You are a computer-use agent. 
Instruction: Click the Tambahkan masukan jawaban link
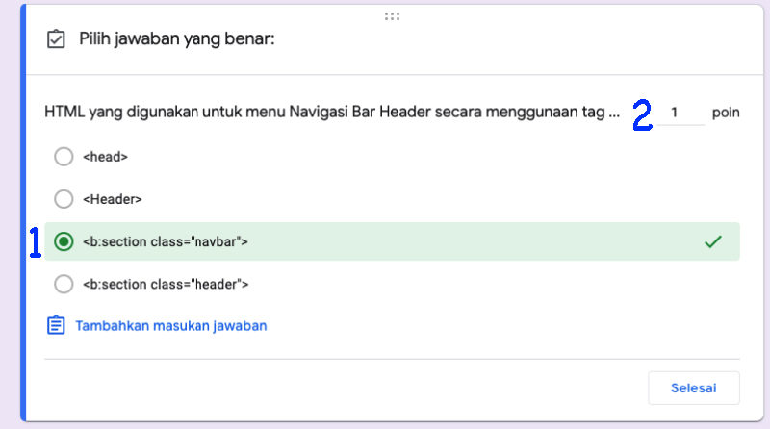tap(171, 326)
